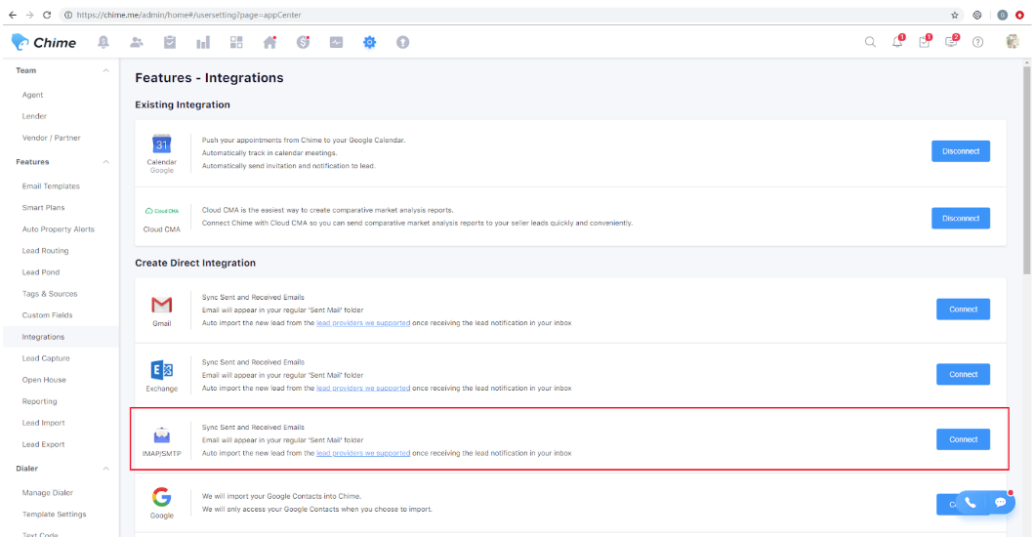Bookmark page with the star icon

tap(955, 15)
